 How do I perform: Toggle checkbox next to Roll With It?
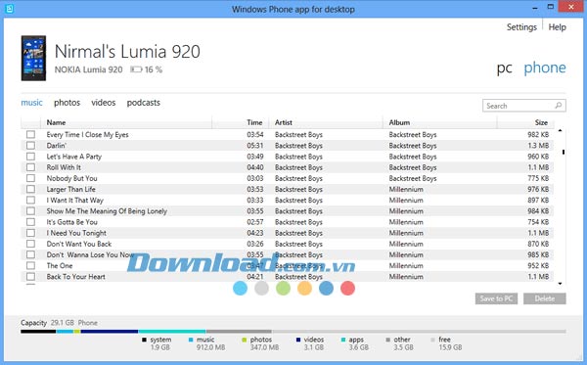point(30,167)
